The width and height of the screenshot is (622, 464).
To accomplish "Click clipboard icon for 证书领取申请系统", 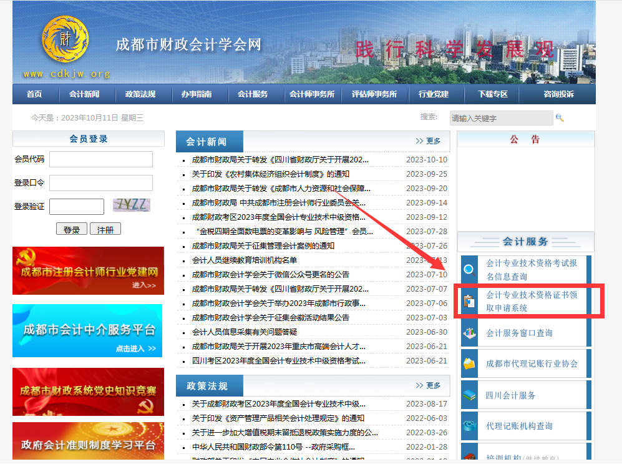I will tap(469, 302).
